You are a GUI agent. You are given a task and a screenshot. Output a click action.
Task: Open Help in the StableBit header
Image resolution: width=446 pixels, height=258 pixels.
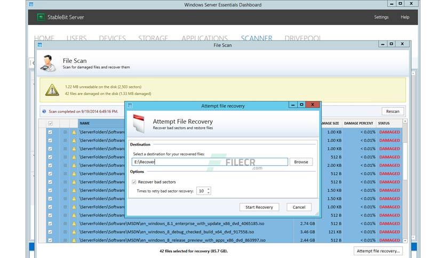(x=405, y=17)
